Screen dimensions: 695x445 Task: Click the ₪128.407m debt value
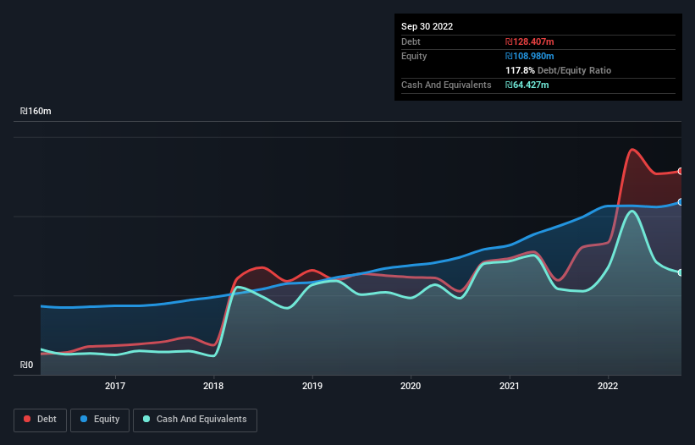pos(530,41)
